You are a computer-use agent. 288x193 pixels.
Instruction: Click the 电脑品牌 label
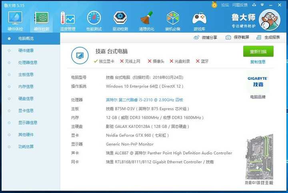coord(258,97)
